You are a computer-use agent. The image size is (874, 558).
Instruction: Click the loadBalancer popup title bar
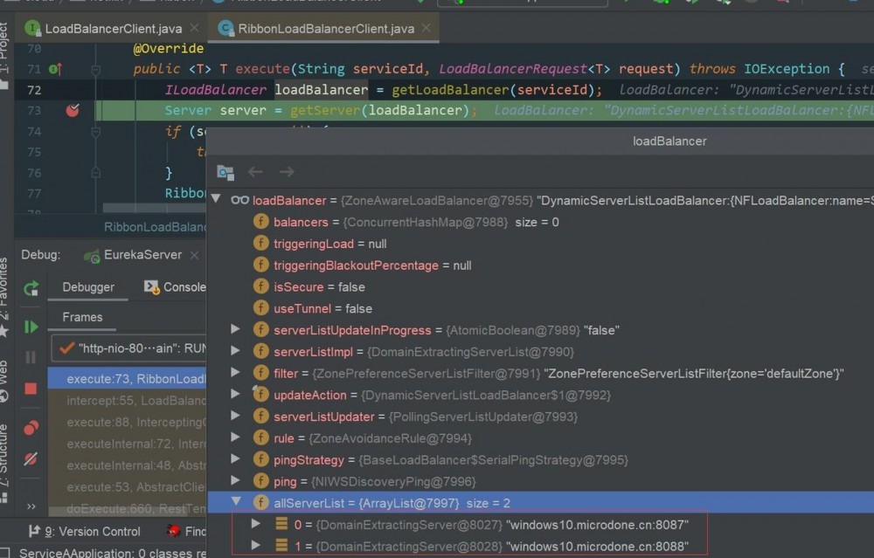pyautogui.click(x=541, y=141)
